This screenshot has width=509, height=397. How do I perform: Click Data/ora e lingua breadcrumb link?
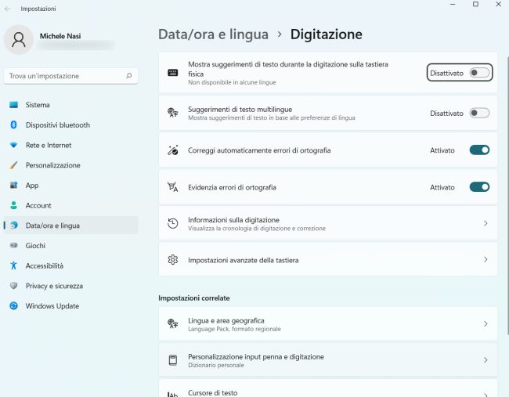point(213,34)
